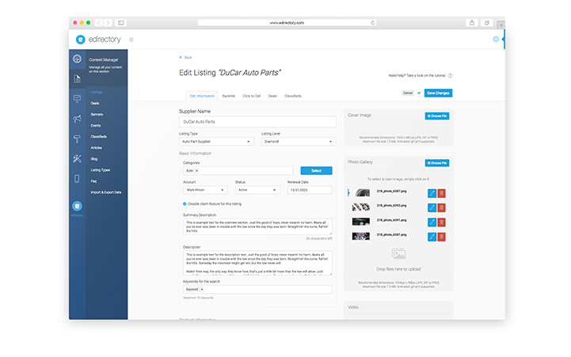Open the Listing Type dropdown
The height and width of the screenshot is (357, 571).
pyautogui.click(x=217, y=142)
